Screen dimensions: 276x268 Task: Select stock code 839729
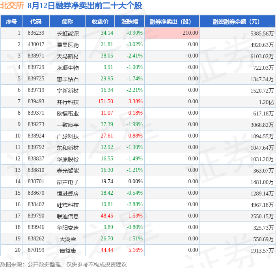tap(36, 67)
